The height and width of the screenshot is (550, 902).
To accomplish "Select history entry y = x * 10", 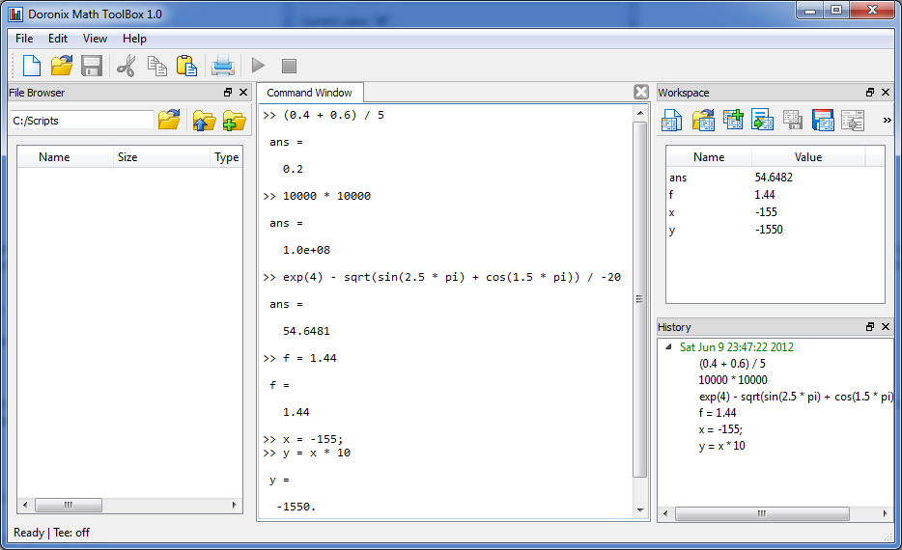I will click(722, 446).
